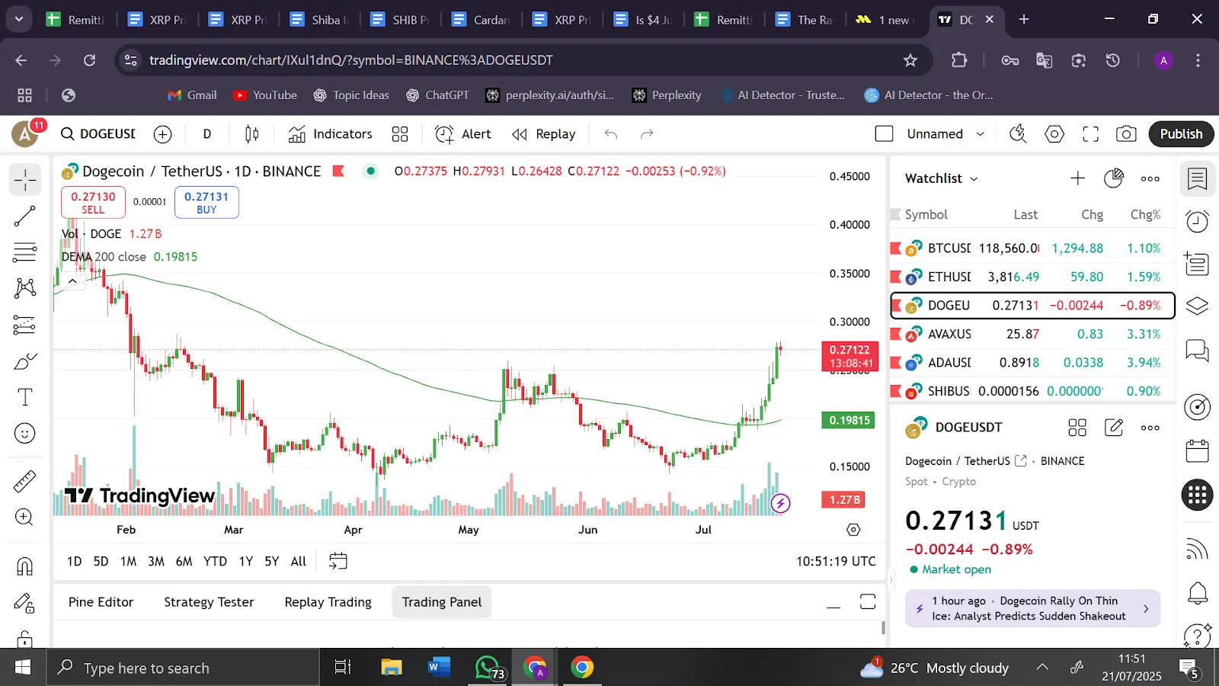Open the Alerts clock panel
Viewport: 1219px width, 686px height.
coord(1197,222)
